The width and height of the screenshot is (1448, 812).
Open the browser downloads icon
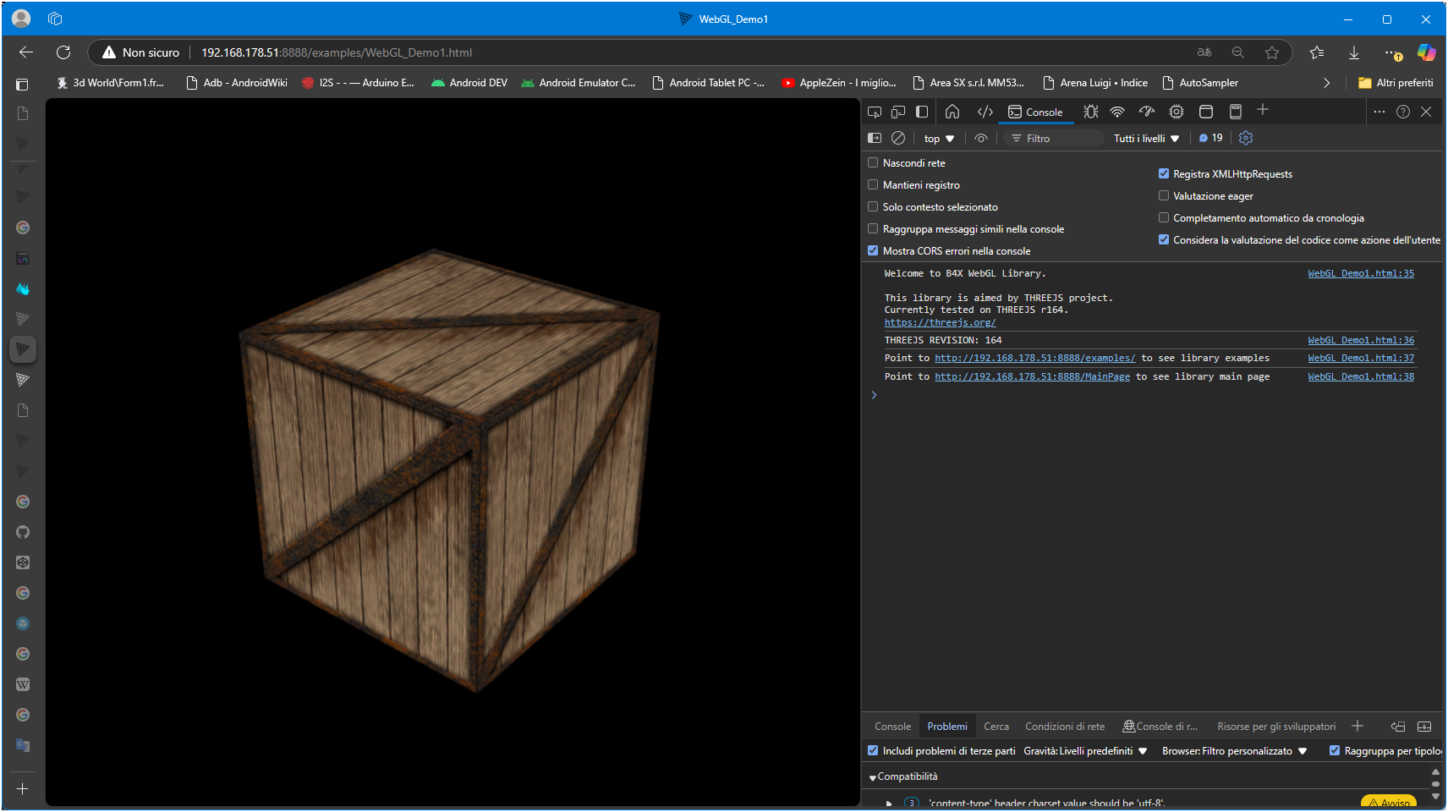point(1354,52)
